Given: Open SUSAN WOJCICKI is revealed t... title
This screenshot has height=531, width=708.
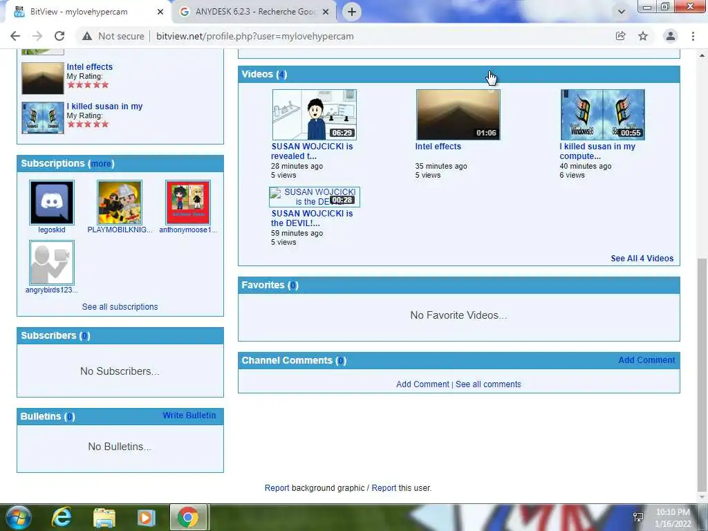Looking at the screenshot, I should tap(312, 151).
